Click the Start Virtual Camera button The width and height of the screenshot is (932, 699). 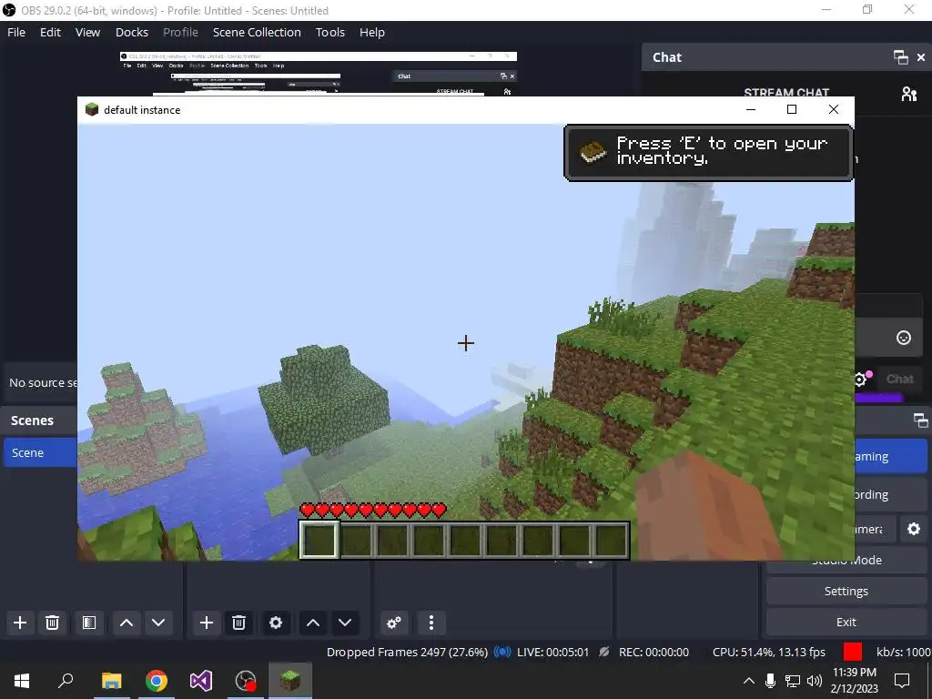click(x=875, y=529)
